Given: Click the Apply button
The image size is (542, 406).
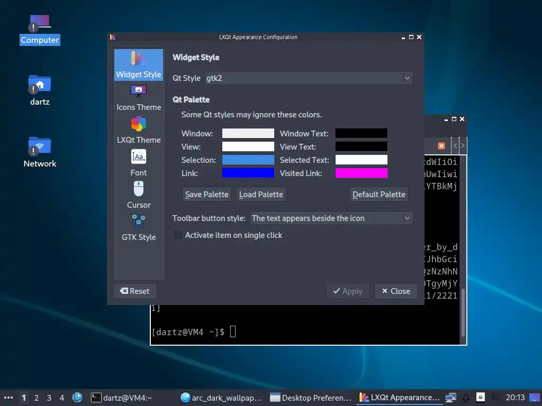Looking at the screenshot, I should point(348,291).
